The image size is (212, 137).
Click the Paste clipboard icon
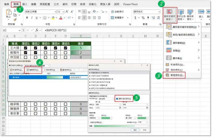coord(9,12)
